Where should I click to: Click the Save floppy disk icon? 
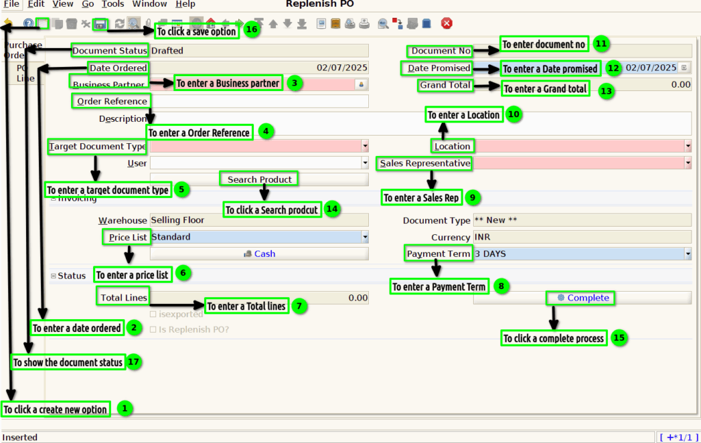100,24
